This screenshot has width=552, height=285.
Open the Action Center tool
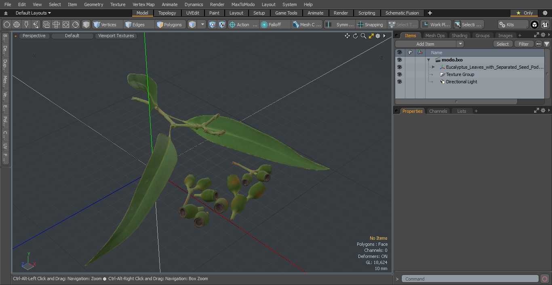click(243, 25)
